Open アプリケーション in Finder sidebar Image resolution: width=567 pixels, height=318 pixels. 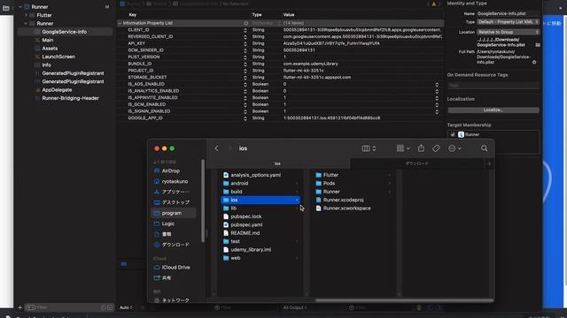tap(175, 192)
